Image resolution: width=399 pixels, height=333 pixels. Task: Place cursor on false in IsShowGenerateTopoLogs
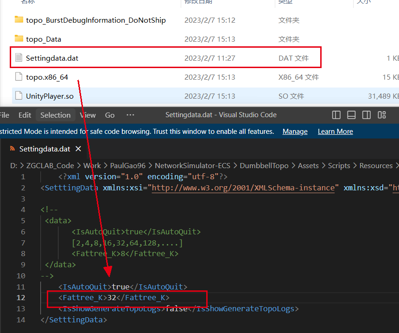point(177,309)
